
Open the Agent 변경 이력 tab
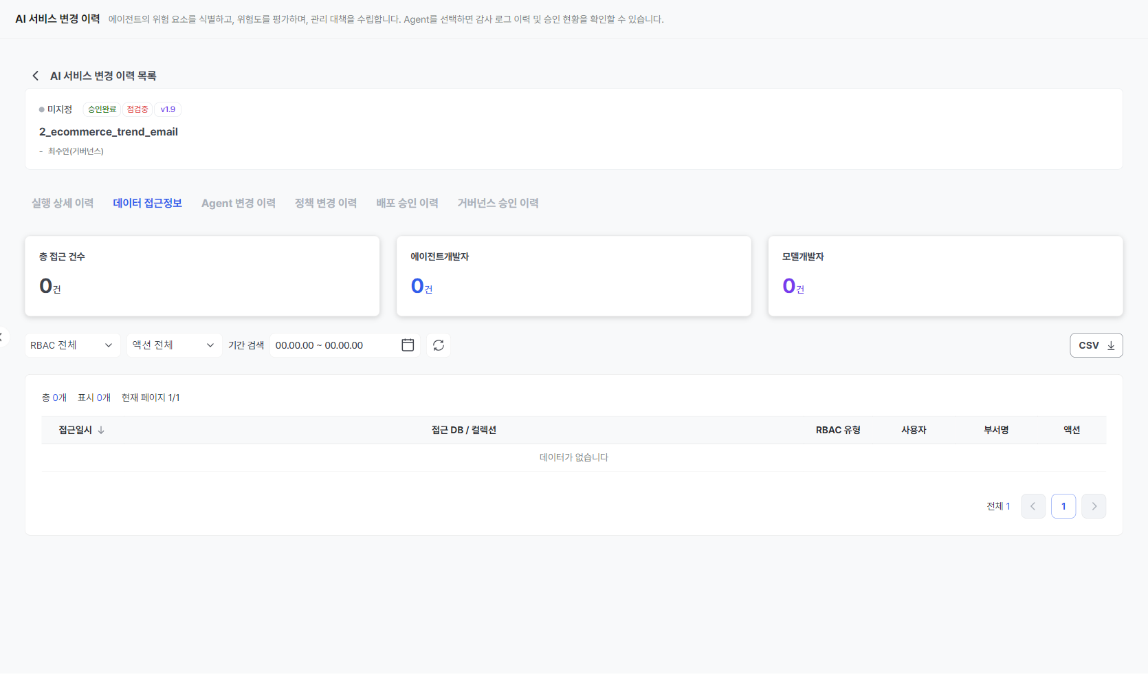point(239,203)
